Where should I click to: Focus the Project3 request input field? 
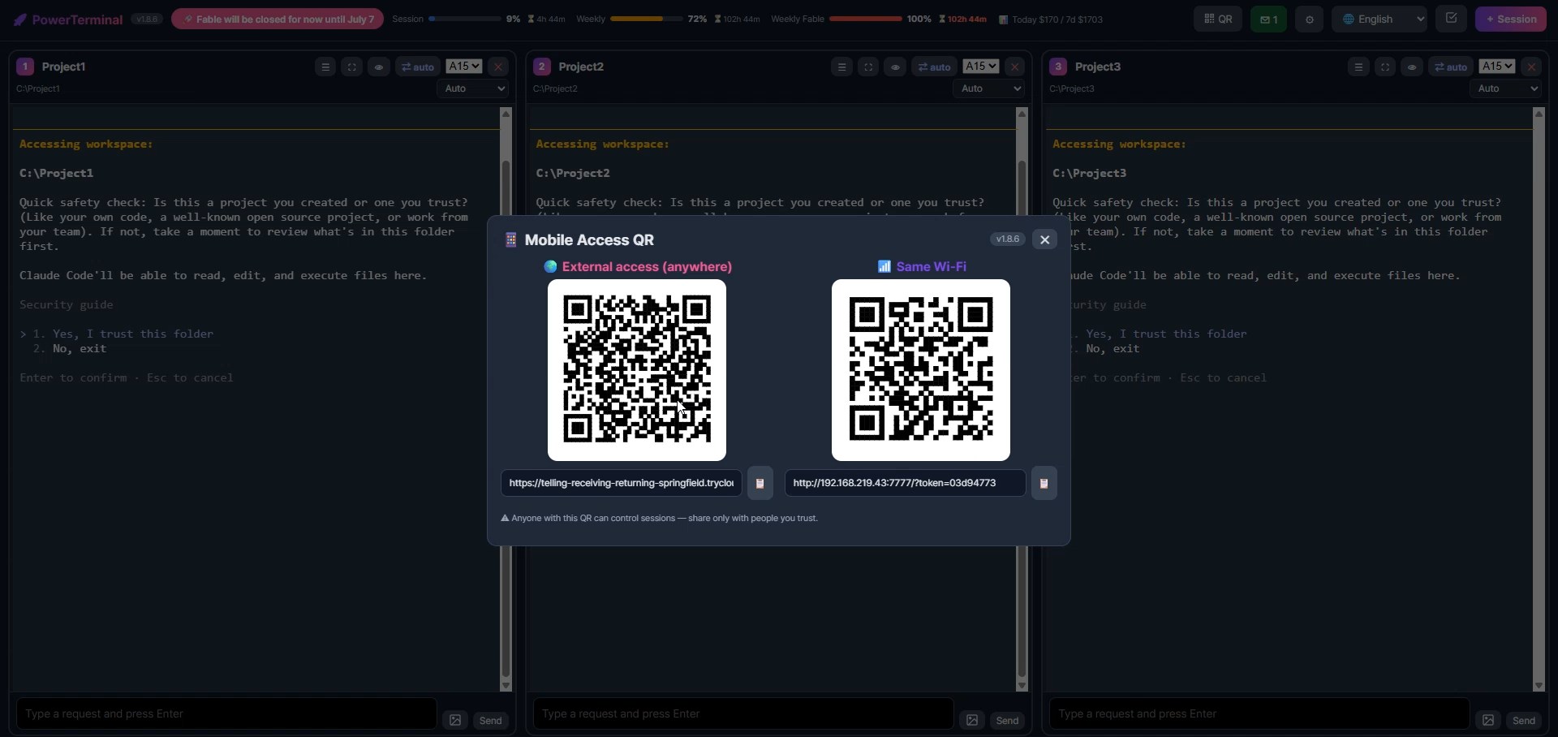point(1259,714)
